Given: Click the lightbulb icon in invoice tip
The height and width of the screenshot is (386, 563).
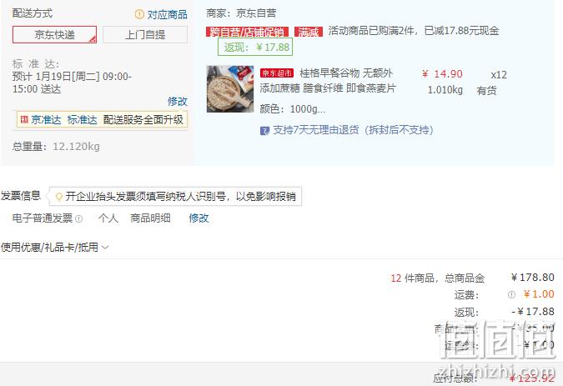Looking at the screenshot, I should [59, 197].
